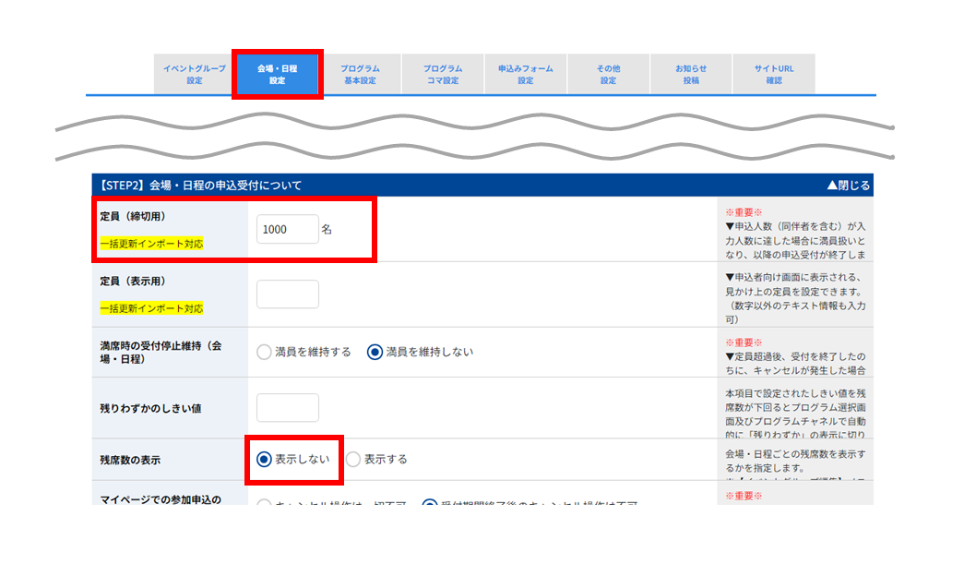Click 一括更新インポート対応 under 定員(締切用)
The height and width of the screenshot is (564, 964).
pos(151,244)
